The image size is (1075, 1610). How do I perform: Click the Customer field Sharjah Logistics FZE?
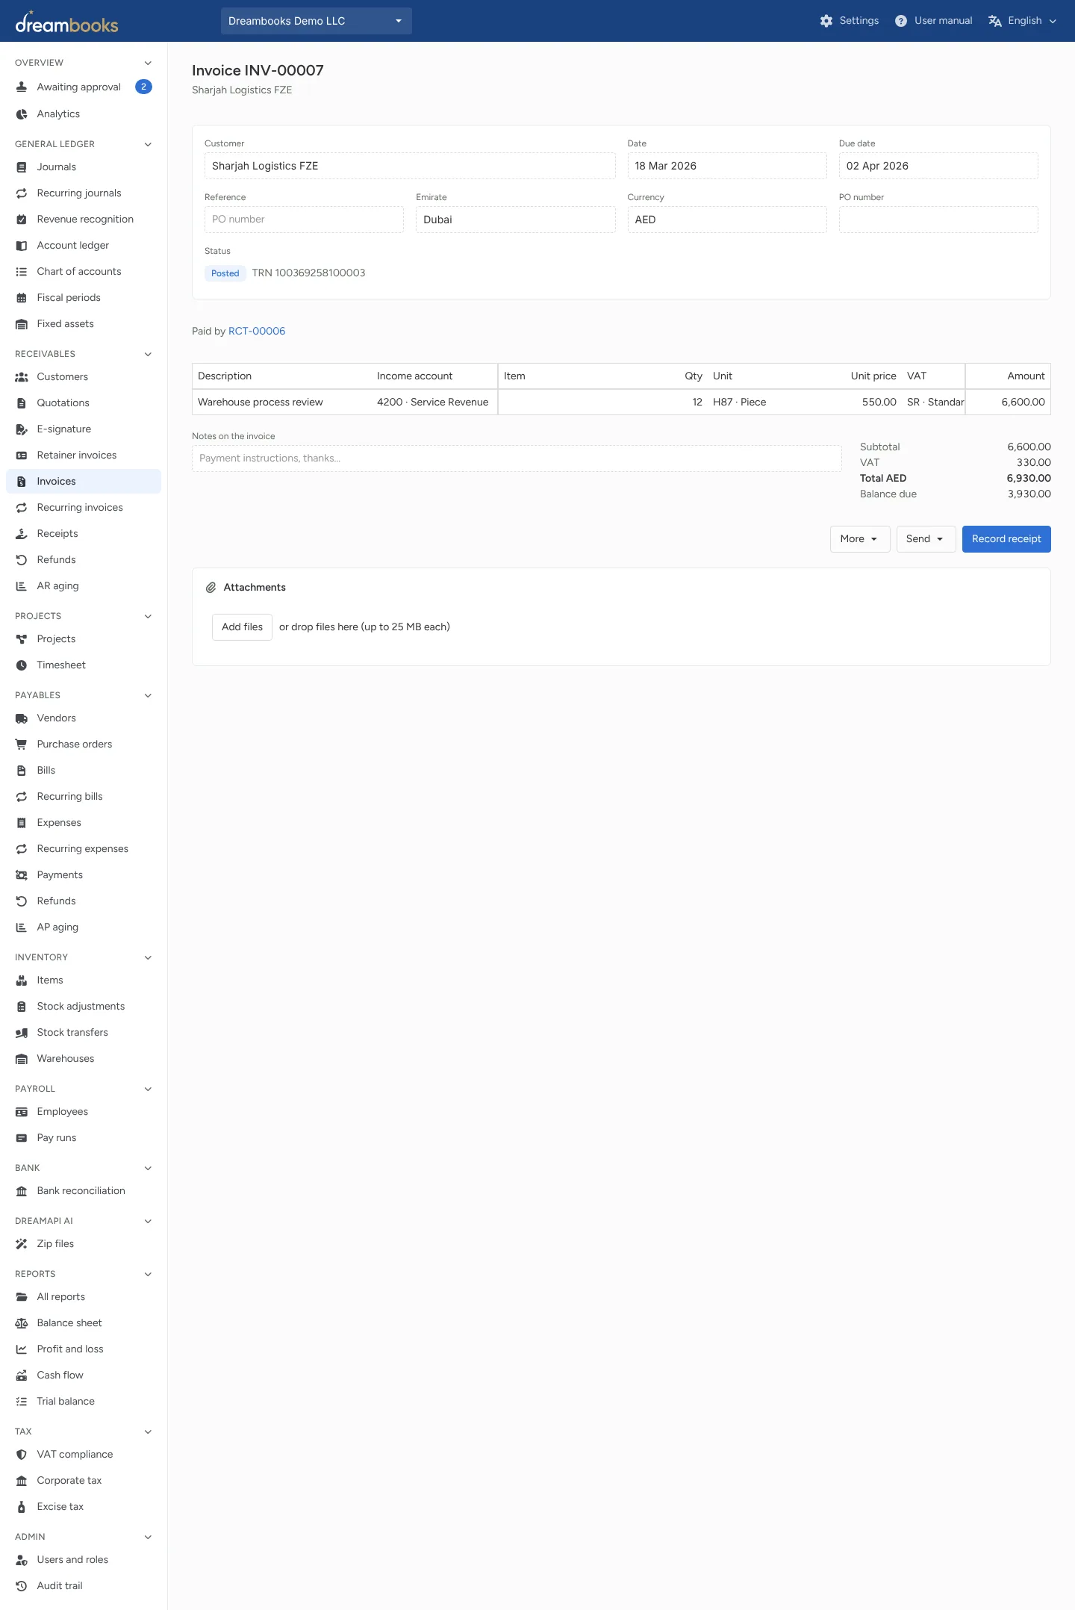click(x=410, y=166)
